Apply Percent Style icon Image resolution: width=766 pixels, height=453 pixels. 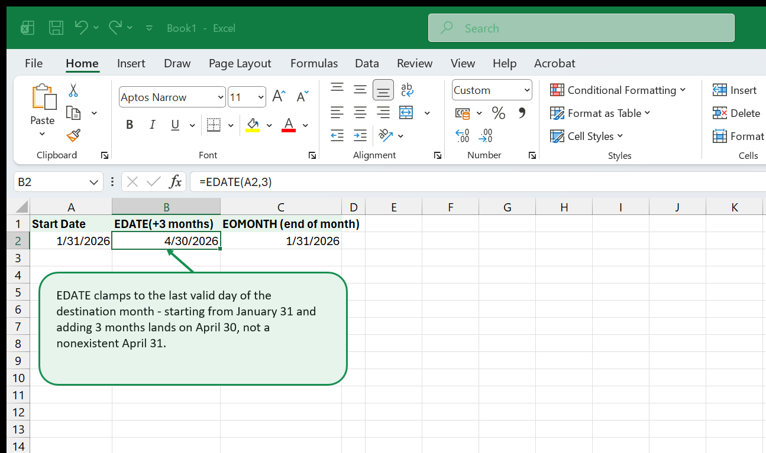point(499,113)
